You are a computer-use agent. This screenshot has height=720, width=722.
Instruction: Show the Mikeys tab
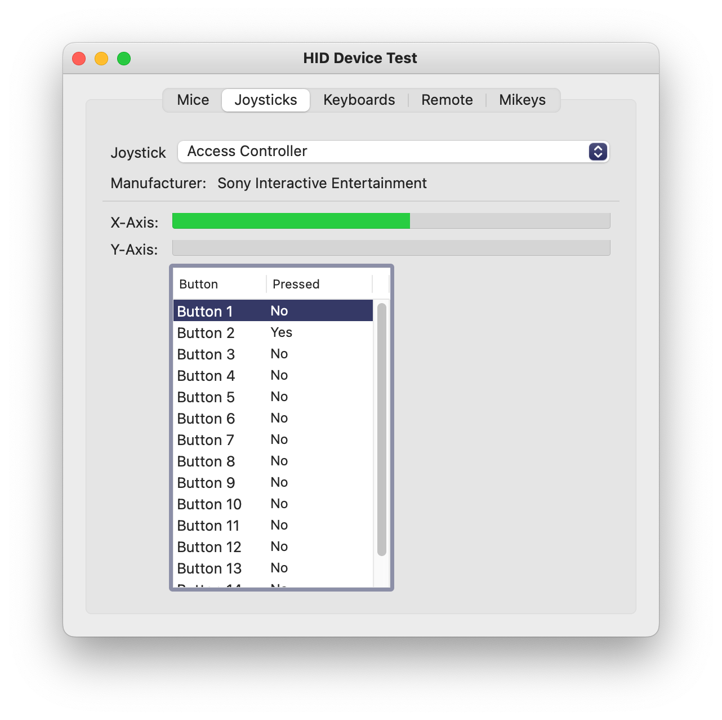pos(522,100)
